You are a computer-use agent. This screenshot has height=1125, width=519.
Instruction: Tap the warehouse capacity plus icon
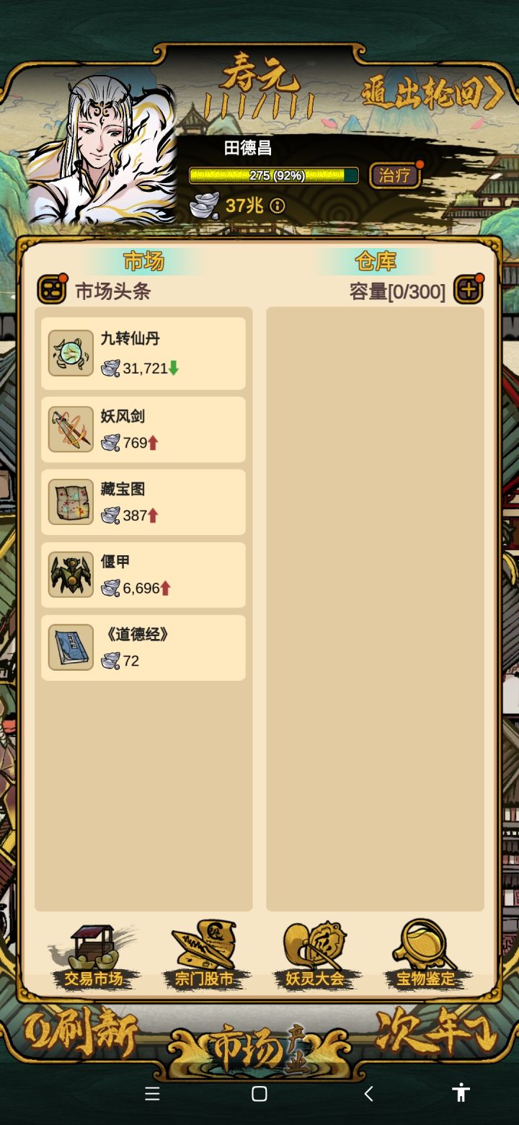pyautogui.click(x=468, y=290)
